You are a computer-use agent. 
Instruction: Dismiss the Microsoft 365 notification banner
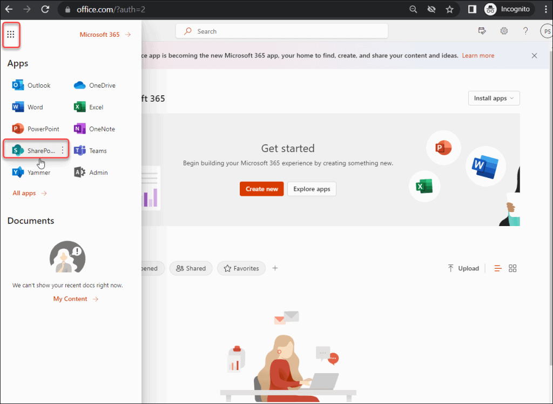pos(534,56)
